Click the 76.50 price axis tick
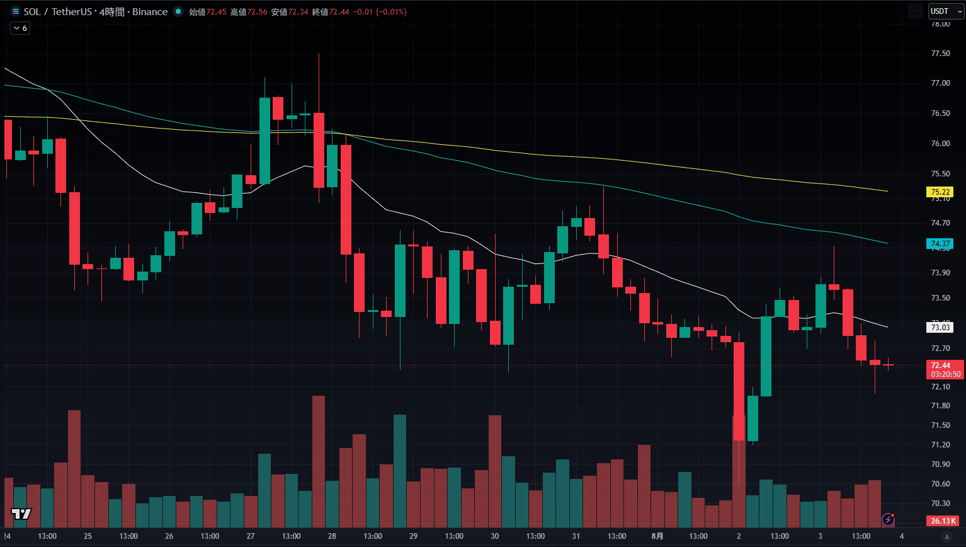 [940, 113]
